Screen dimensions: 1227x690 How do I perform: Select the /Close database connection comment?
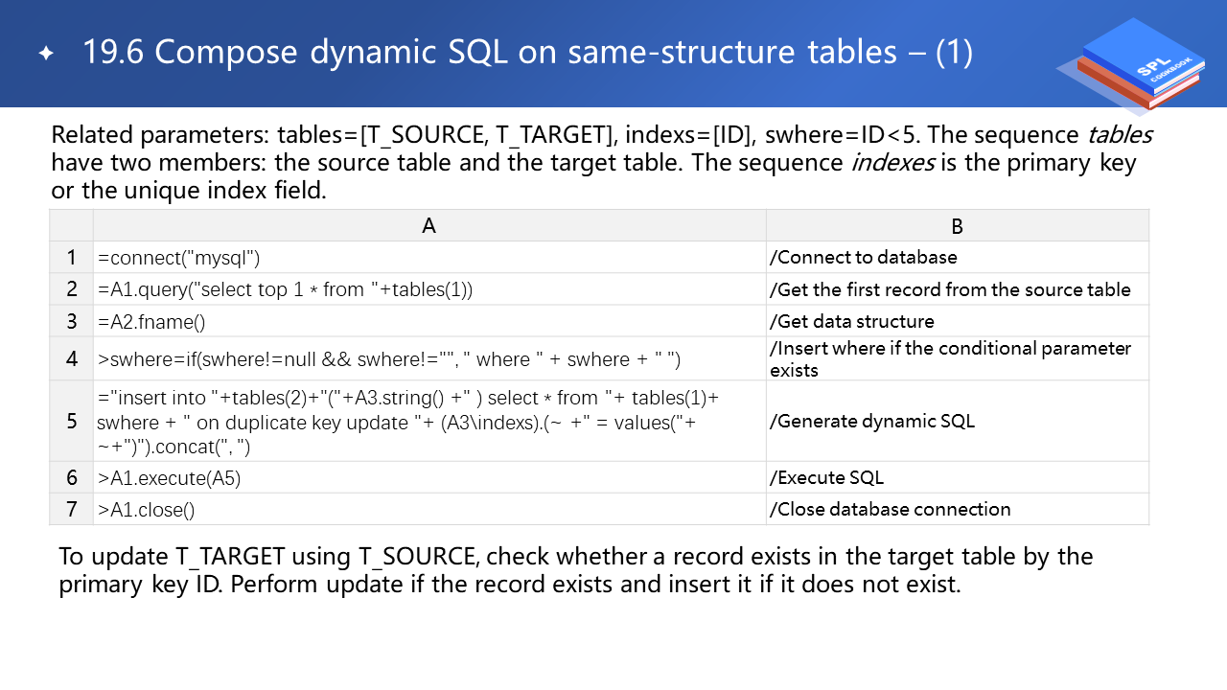(x=890, y=510)
